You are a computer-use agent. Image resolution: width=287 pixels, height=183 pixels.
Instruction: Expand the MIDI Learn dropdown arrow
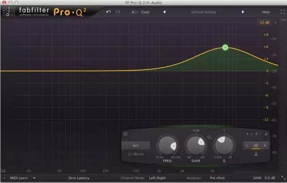coord(34,178)
